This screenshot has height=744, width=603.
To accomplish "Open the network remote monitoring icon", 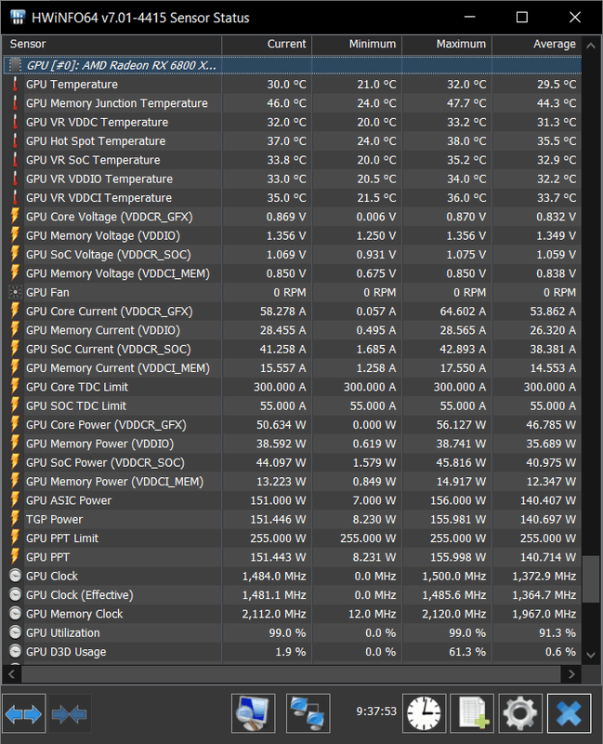I will (308, 713).
